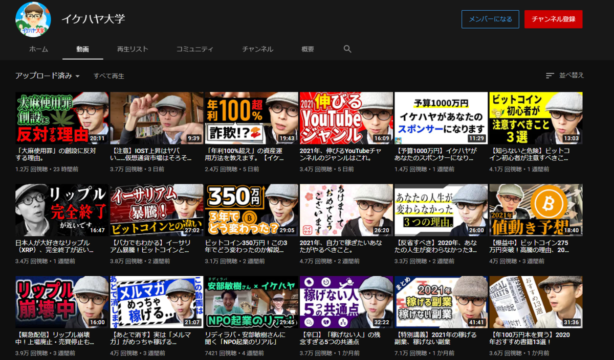Play the 3つの理由 thumbnail video
Viewport: 614px width, 360px height.
441,210
